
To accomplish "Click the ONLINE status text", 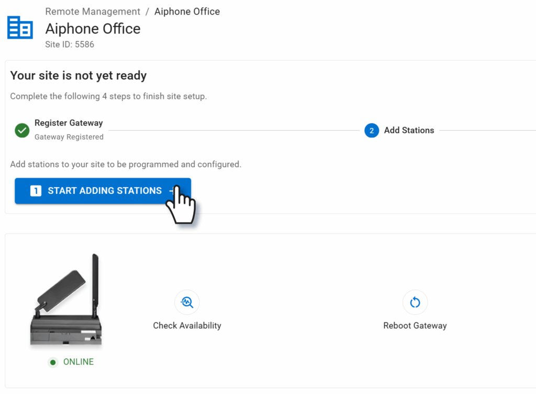I will coord(79,362).
